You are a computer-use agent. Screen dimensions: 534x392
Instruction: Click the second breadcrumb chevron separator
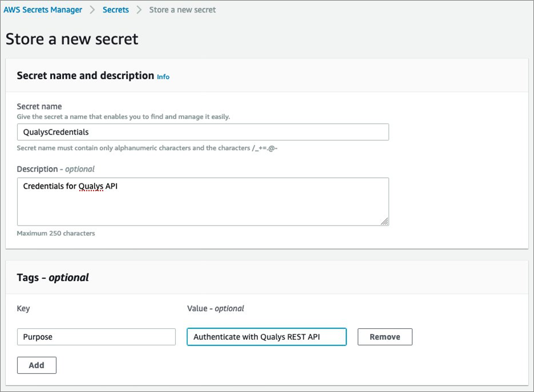139,10
